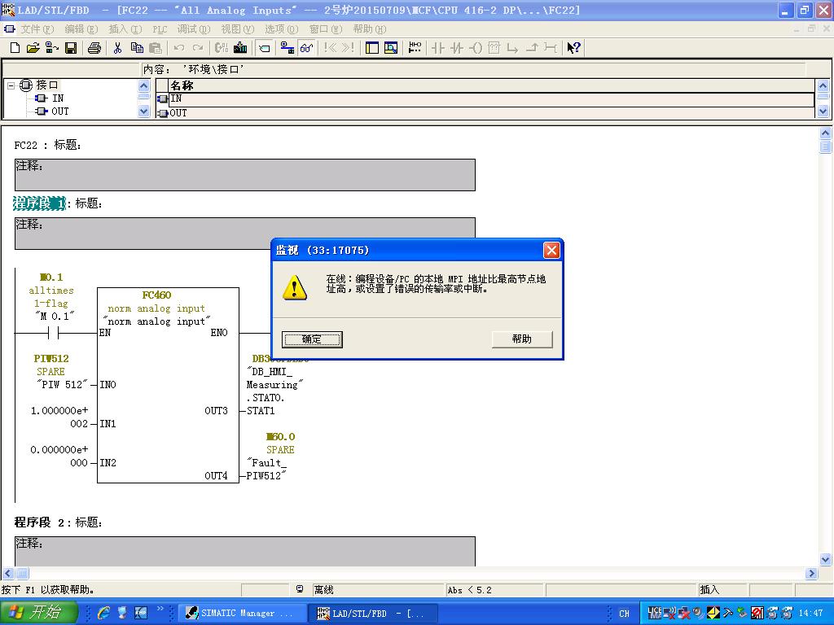
Task: Click the Download to PLC icon
Action: pyautogui.click(x=240, y=48)
